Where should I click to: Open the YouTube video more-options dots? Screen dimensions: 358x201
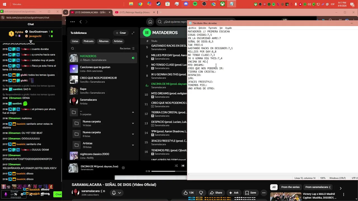pos(264,193)
